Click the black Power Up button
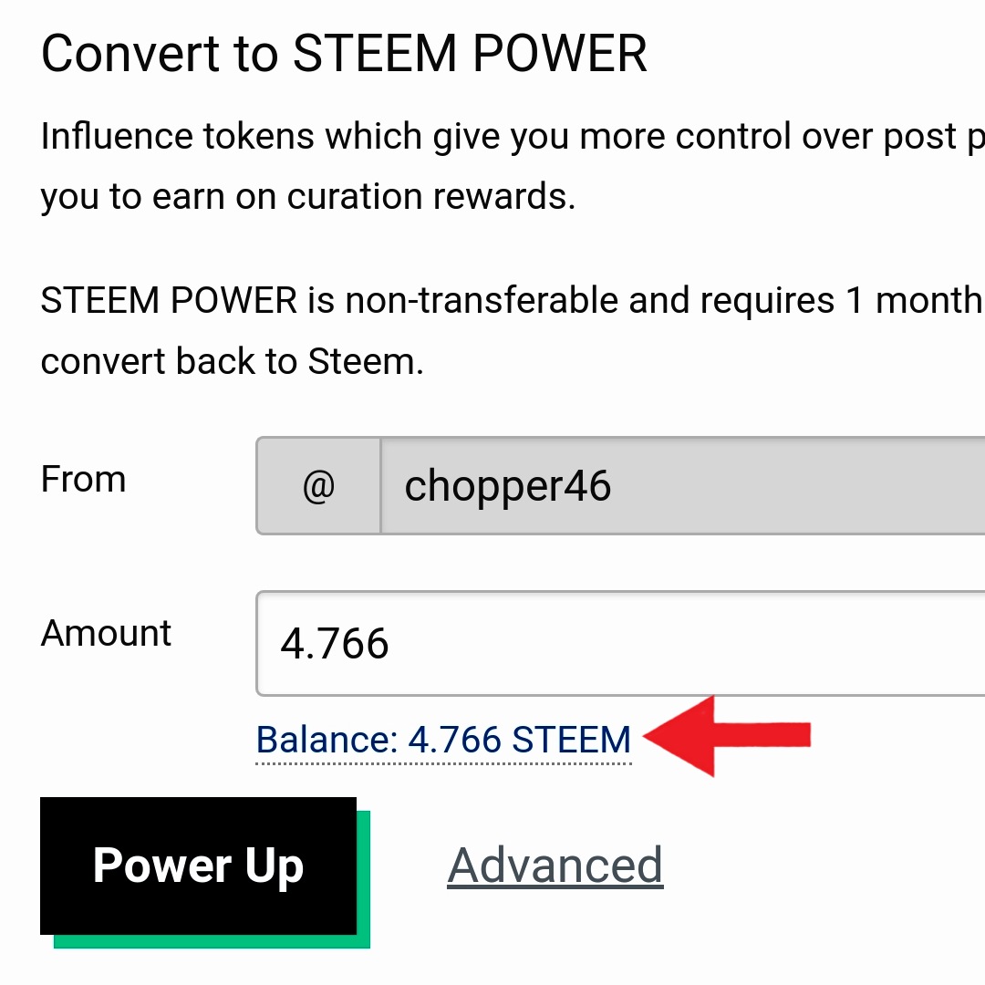 click(x=198, y=866)
